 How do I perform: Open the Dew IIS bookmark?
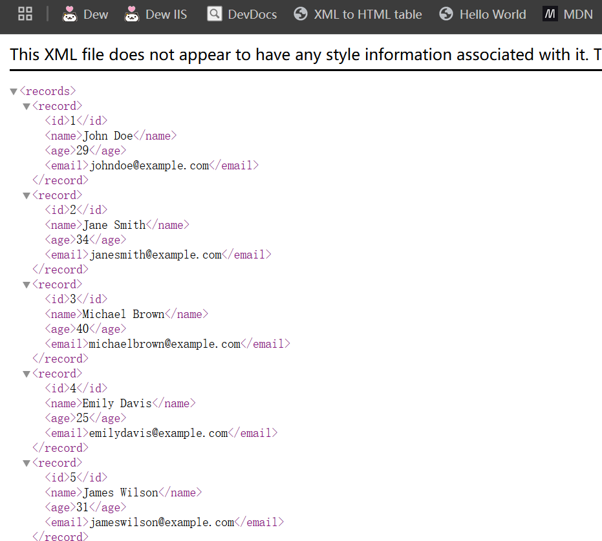(156, 14)
